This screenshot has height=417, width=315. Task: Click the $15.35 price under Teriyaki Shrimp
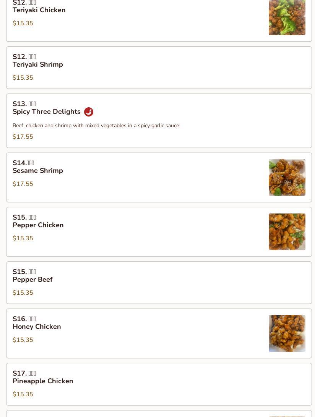(23, 78)
